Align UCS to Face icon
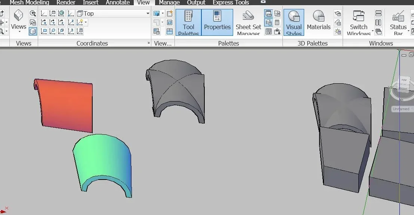414x215 pixels. (x=61, y=31)
